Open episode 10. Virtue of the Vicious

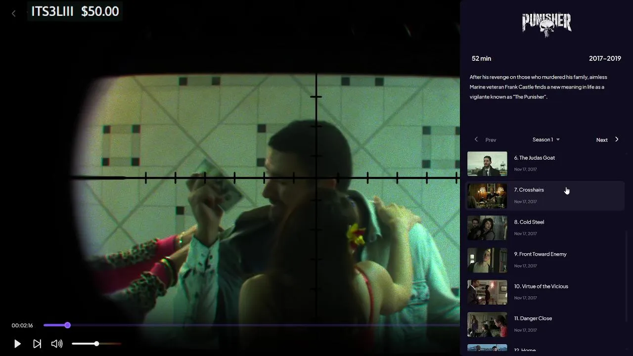546,292
